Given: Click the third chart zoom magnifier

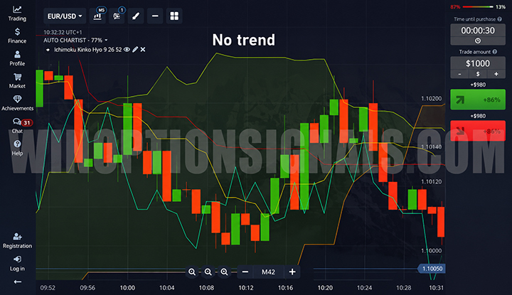Looking at the screenshot, I should coord(224,272).
